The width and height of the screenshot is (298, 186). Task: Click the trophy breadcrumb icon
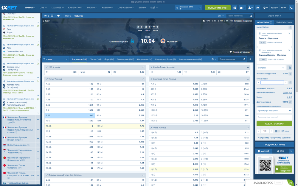coord(58,16)
